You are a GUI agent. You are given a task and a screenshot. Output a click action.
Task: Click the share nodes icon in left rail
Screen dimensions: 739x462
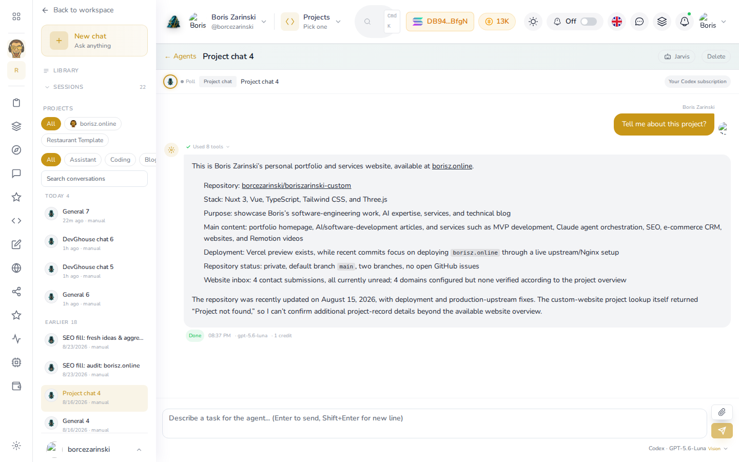point(16,292)
